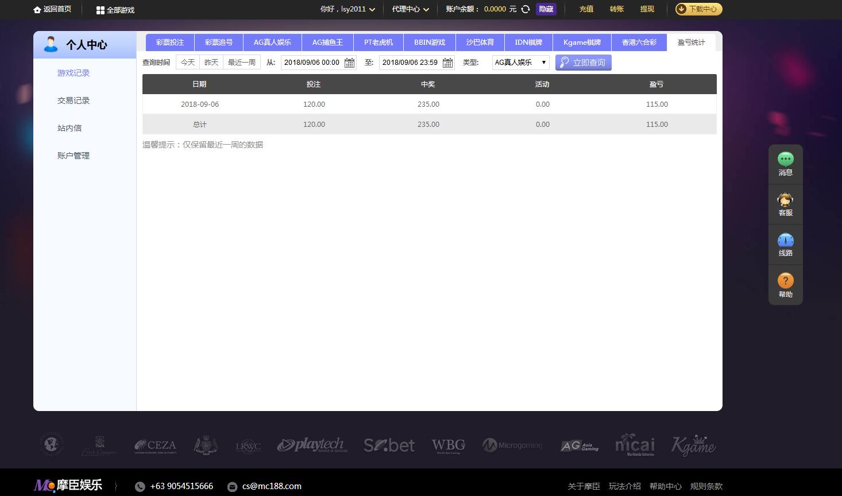The height and width of the screenshot is (496, 842).
Task: Toggle 隐藏 to hide account balance
Action: 545,9
